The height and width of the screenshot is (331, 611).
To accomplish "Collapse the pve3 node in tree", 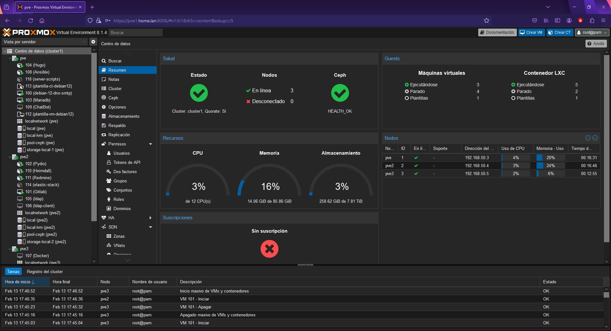I will point(10,249).
